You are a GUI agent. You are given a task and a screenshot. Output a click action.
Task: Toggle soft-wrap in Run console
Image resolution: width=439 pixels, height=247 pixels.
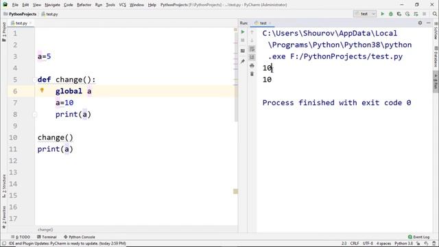(252, 49)
